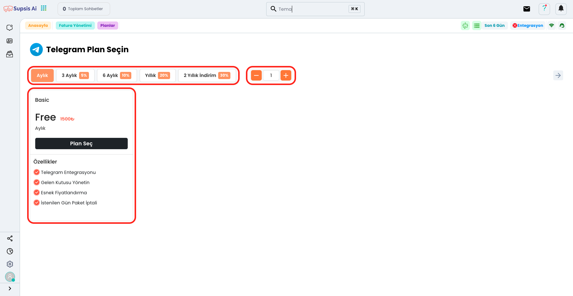
Task: Expand the sidebar with chevron arrow
Action: [10, 289]
